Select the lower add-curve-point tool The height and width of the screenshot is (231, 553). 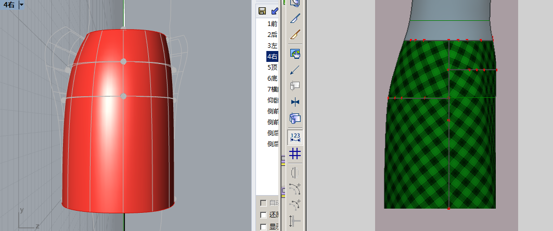click(x=295, y=205)
